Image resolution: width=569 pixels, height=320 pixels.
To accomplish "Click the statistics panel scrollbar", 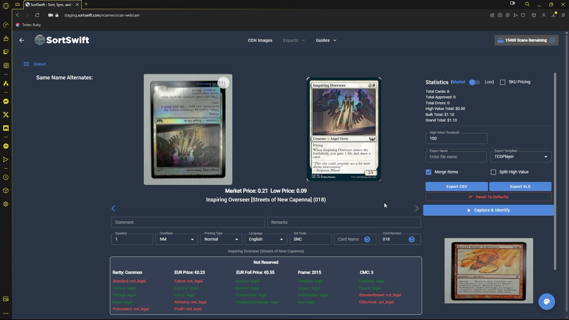I will tap(555, 171).
